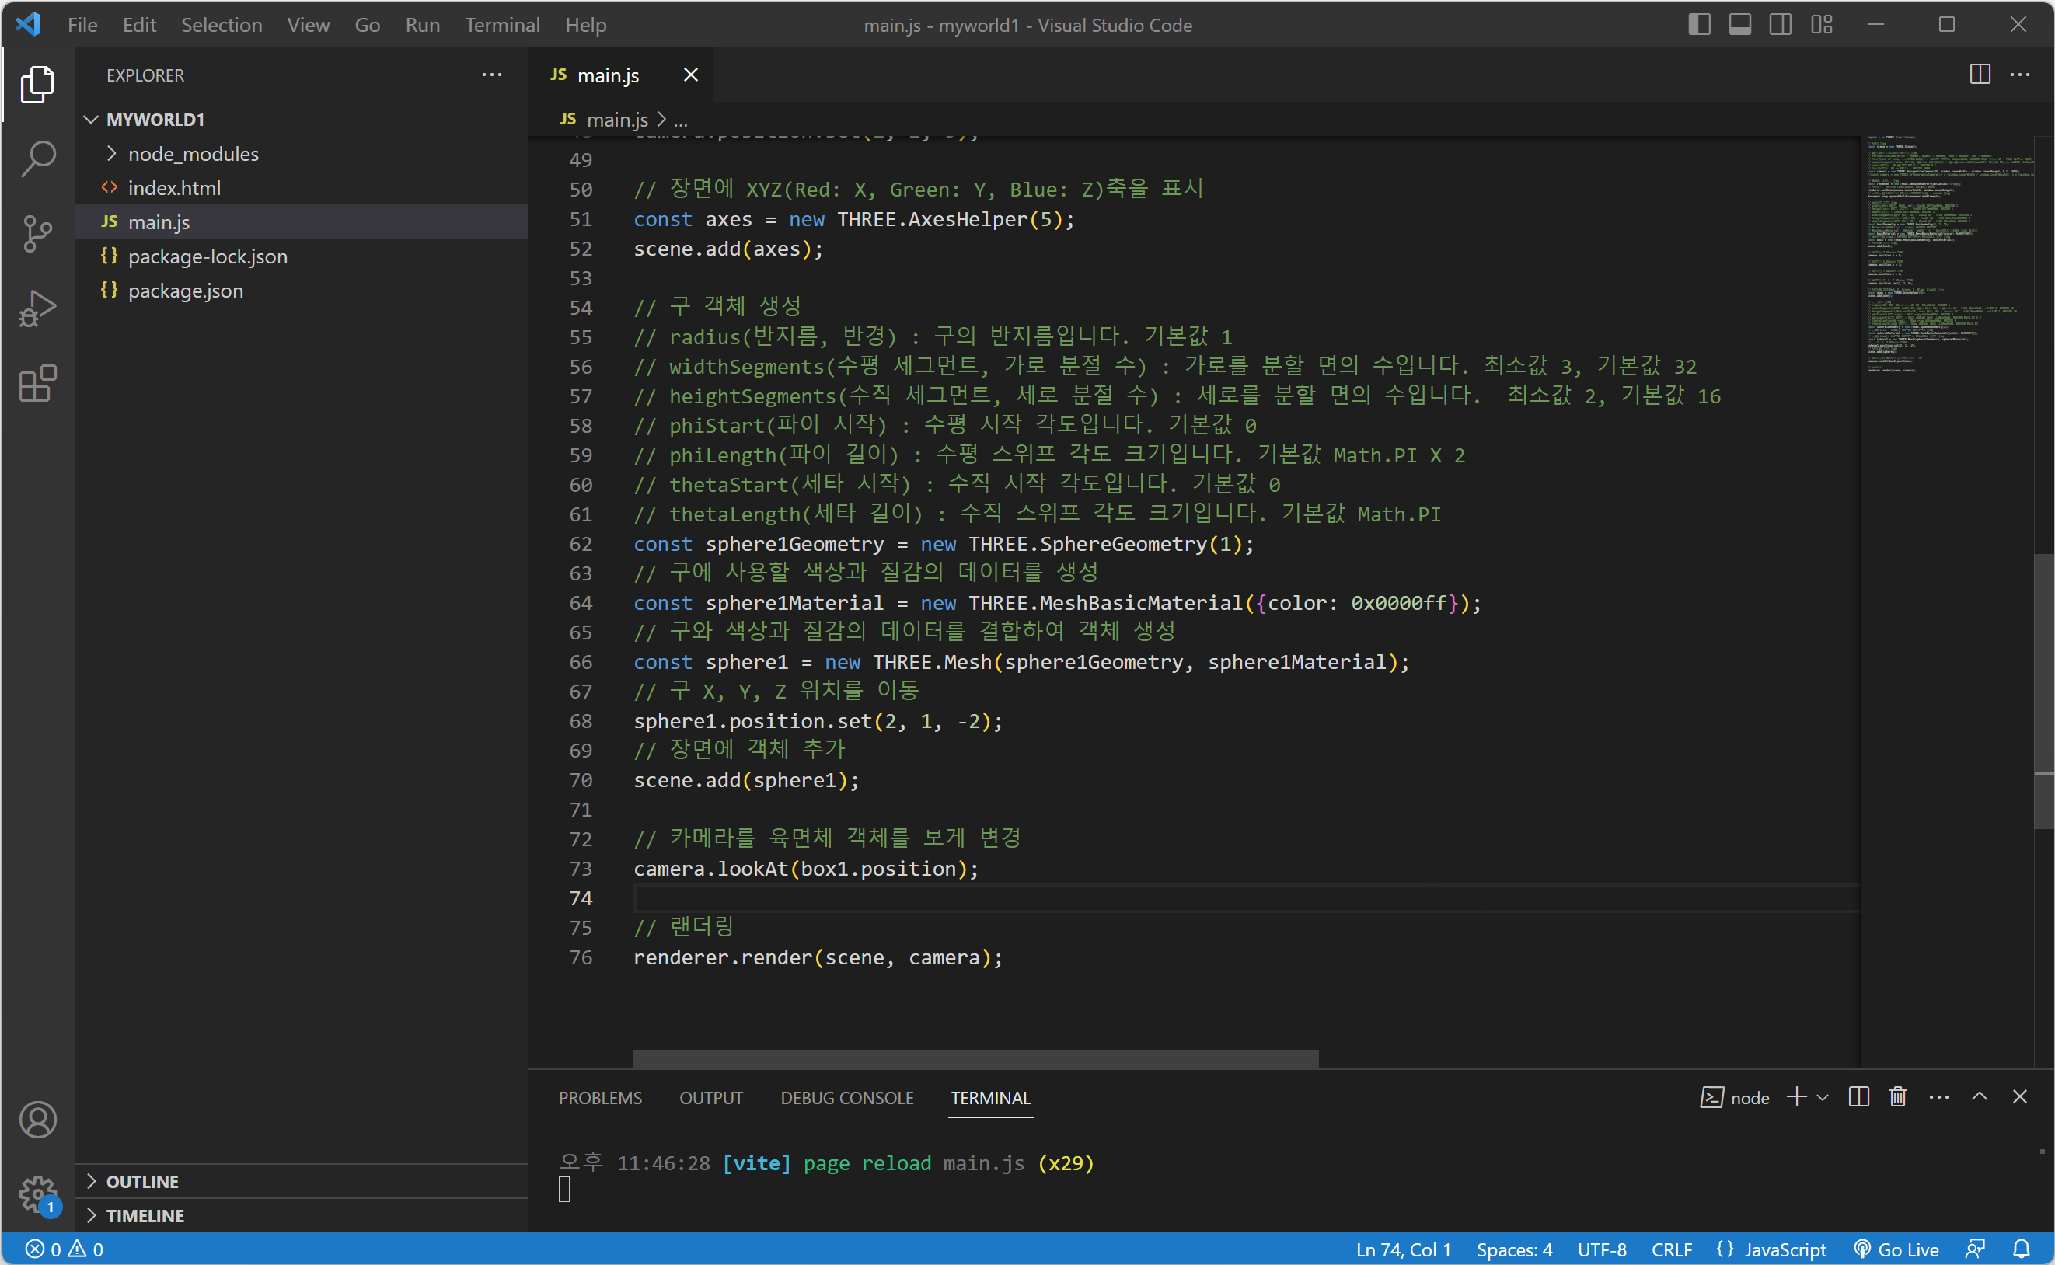Open the new terminal launch profile dropdown
The height and width of the screenshot is (1265, 2055).
point(1823,1097)
